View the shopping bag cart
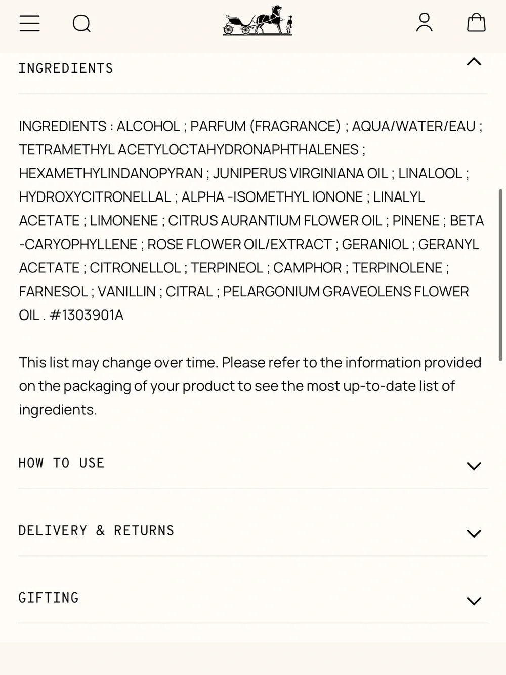The height and width of the screenshot is (675, 506). tap(476, 23)
